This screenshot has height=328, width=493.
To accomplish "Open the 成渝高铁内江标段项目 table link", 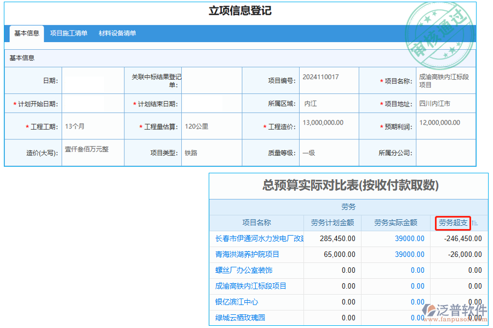I will click(251, 286).
